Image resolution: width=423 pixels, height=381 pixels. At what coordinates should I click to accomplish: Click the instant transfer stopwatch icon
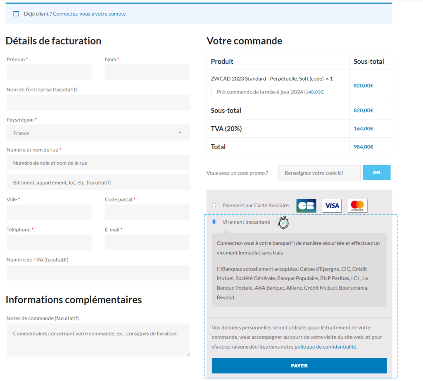pos(283,222)
